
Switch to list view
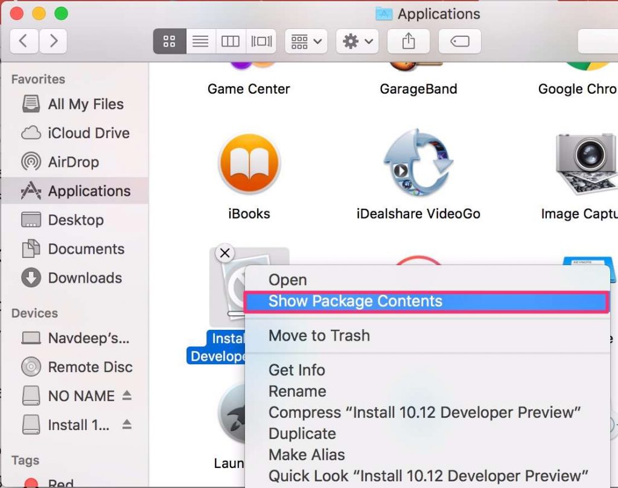(200, 41)
